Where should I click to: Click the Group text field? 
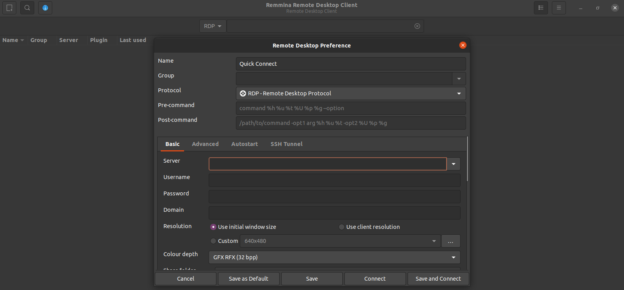pyautogui.click(x=344, y=79)
